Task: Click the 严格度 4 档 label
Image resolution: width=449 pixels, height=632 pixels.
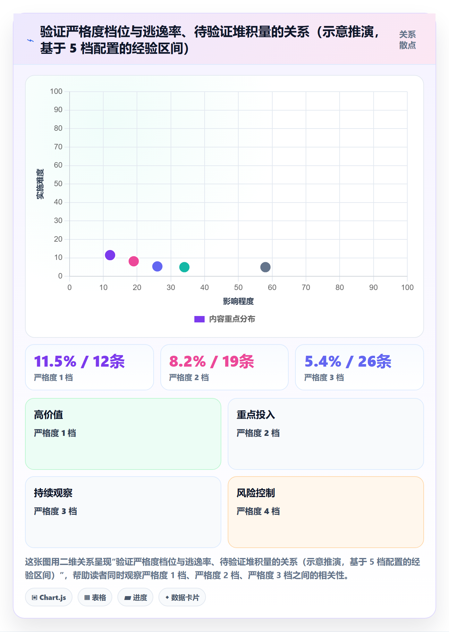Action: click(x=258, y=511)
